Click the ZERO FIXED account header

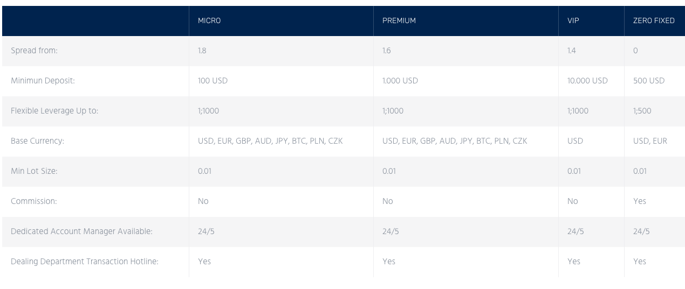pos(654,21)
